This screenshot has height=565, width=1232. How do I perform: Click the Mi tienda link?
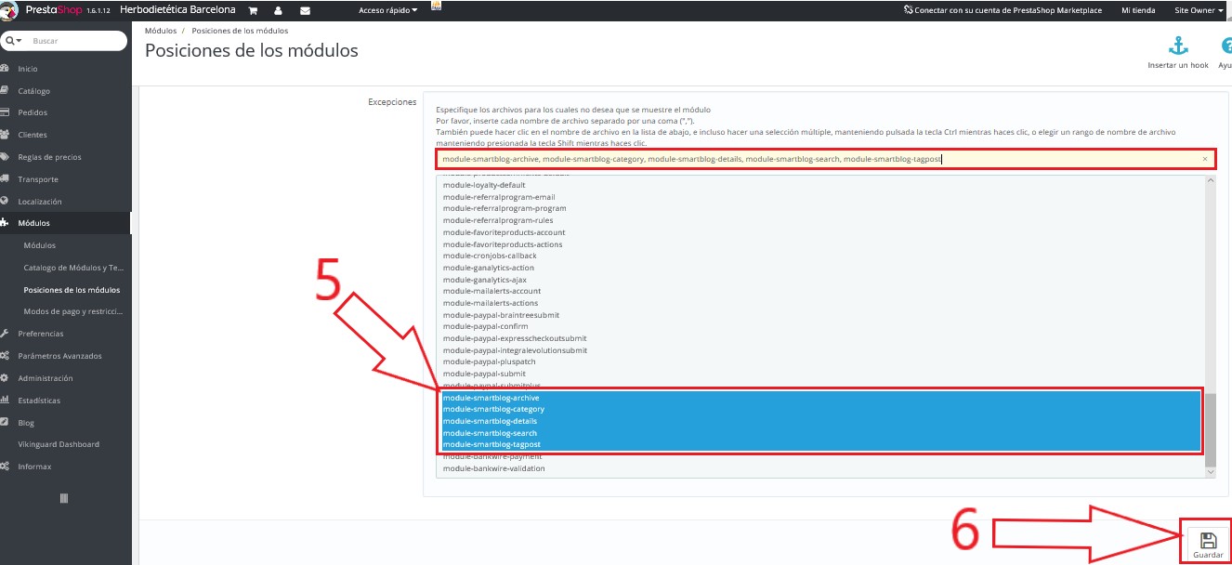tap(1138, 10)
